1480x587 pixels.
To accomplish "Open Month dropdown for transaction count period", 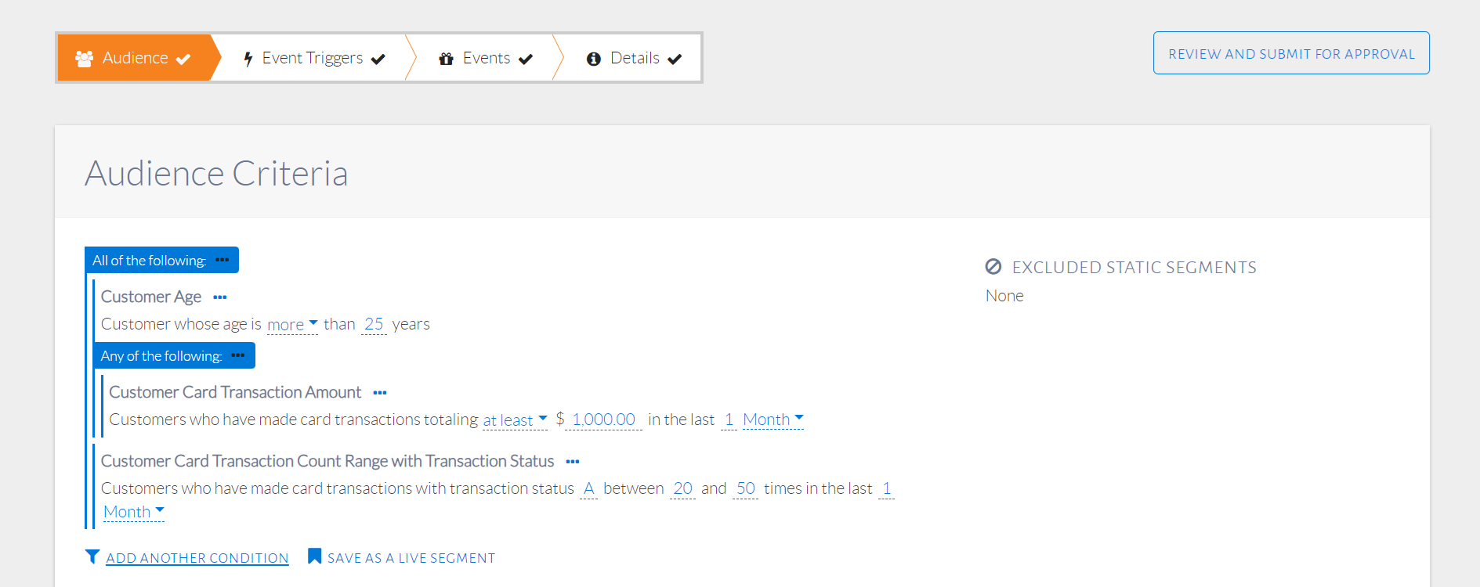I will (x=133, y=512).
